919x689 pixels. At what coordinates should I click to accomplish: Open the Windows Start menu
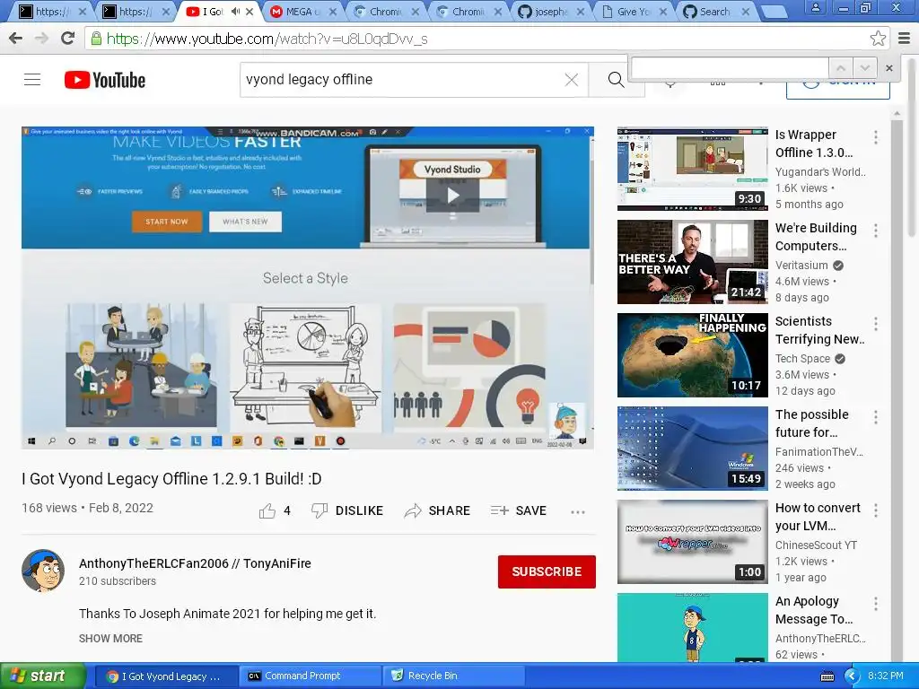coord(43,676)
